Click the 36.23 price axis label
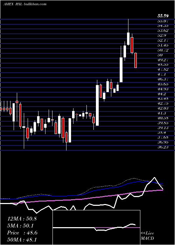 162,147
